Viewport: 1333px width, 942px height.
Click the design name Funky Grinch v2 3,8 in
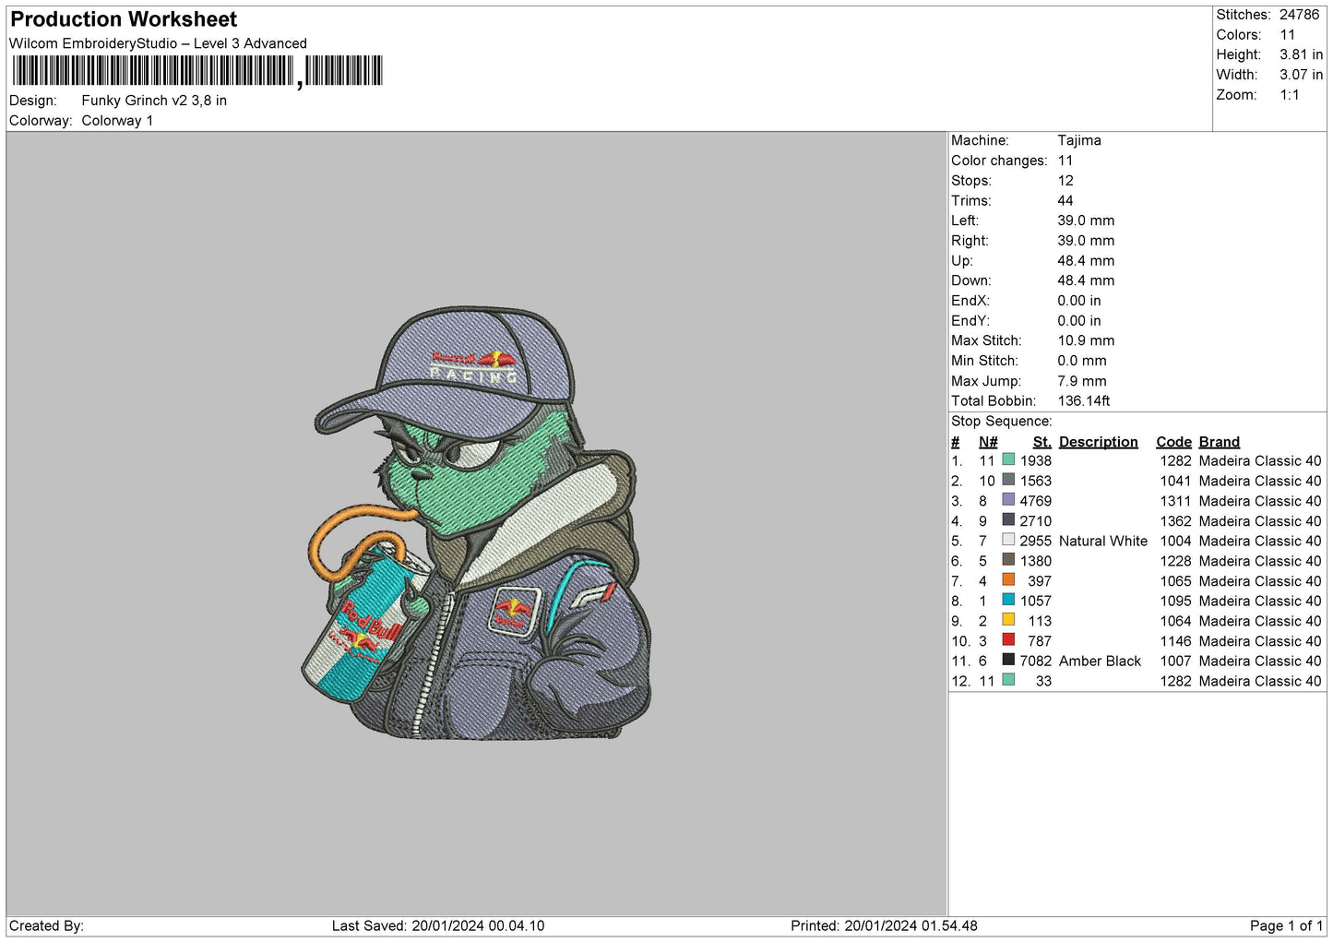pos(154,101)
